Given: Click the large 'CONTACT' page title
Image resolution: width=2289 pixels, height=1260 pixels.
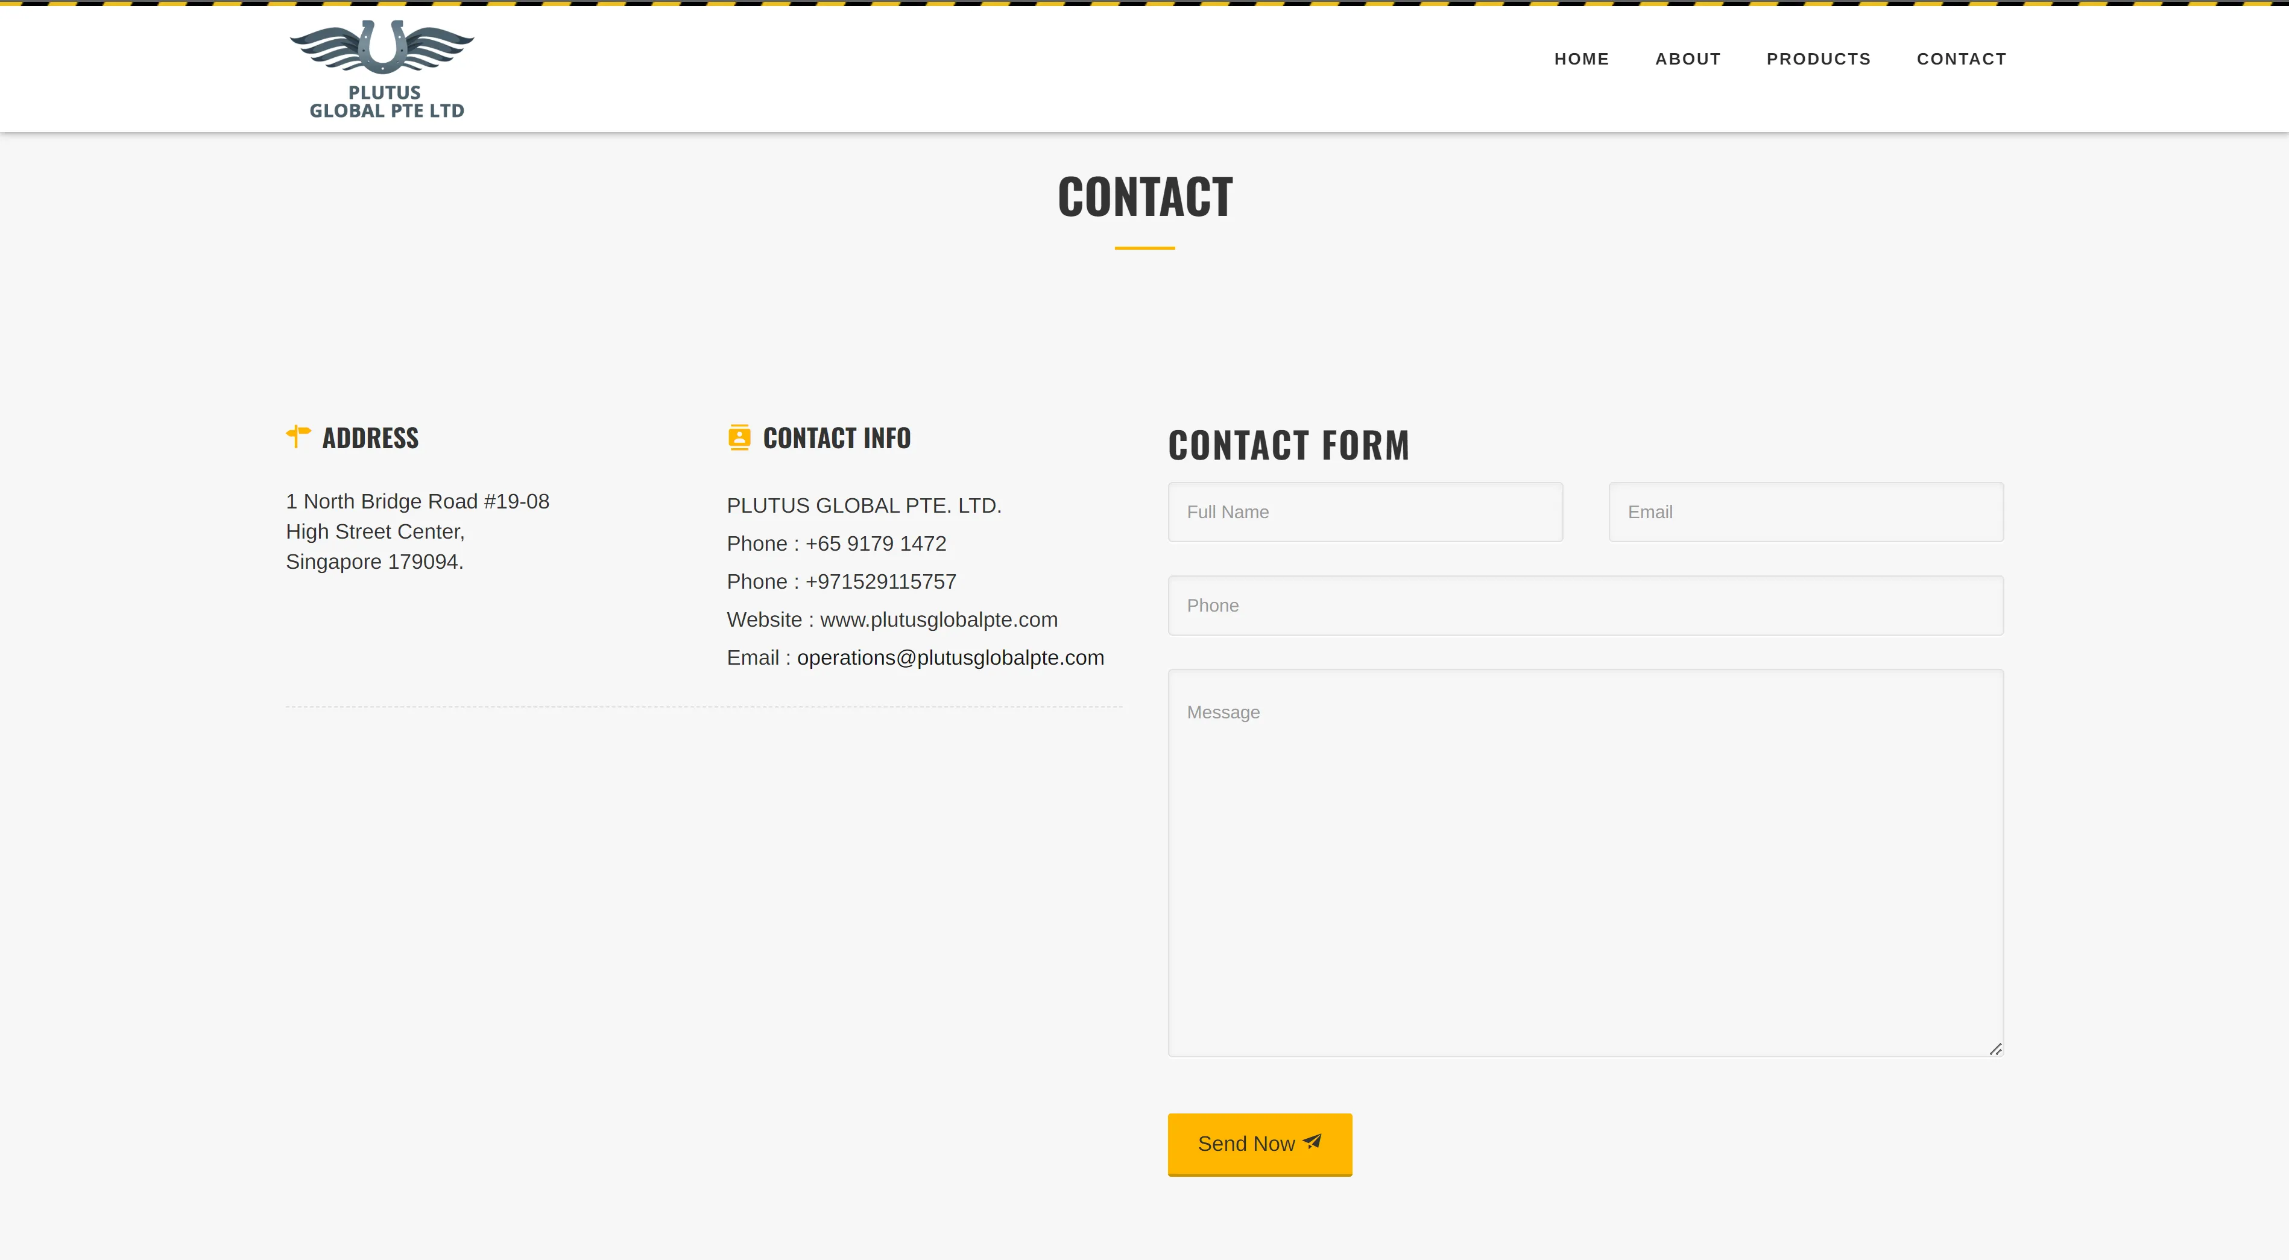Looking at the screenshot, I should point(1144,197).
